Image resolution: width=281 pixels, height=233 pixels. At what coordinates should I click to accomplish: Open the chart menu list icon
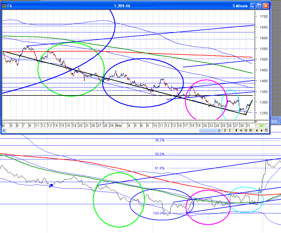click(x=266, y=131)
